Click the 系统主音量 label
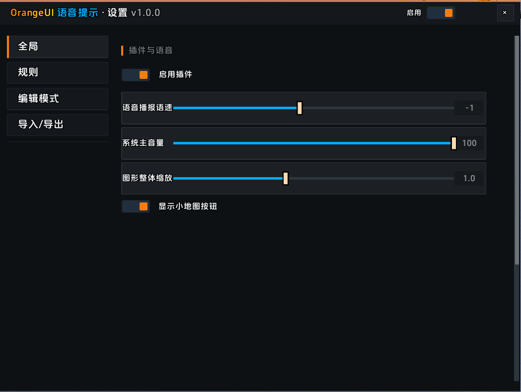The height and width of the screenshot is (392, 521). point(143,143)
